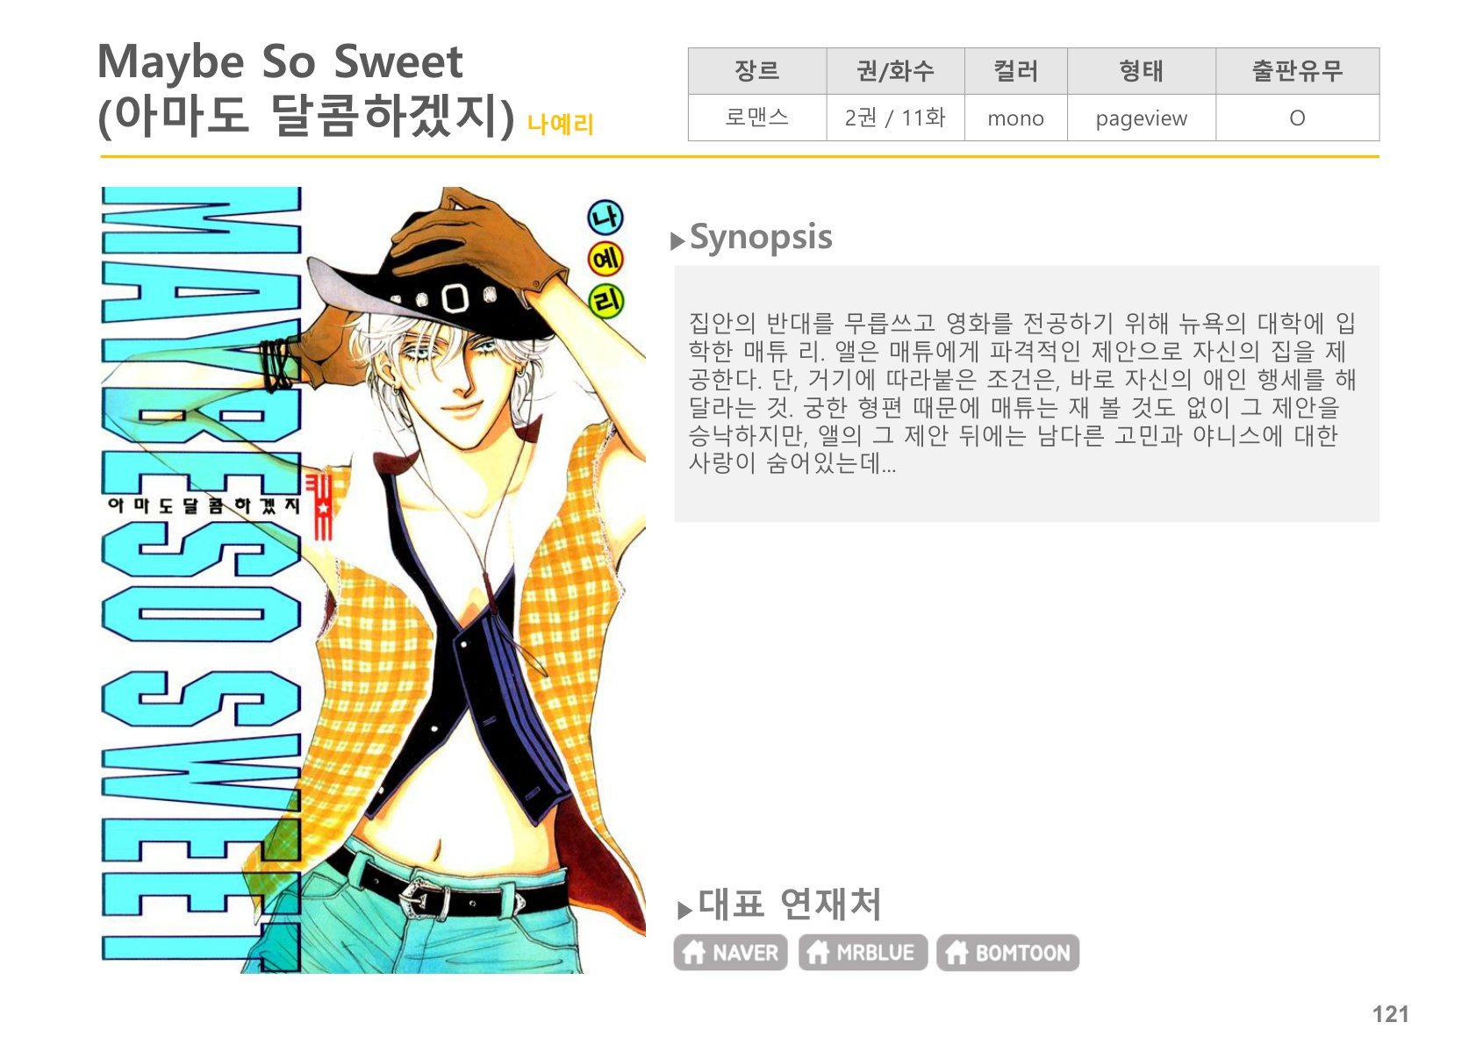Click the synopsis text box
The height and width of the screenshot is (1044, 1476).
pos(1027,394)
